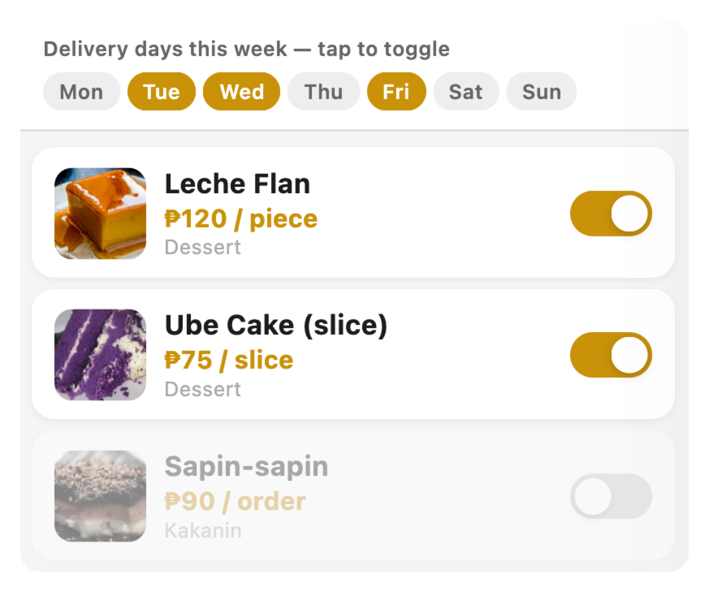Deselect the Wed delivery day chip
709x592 pixels.
coord(241,92)
